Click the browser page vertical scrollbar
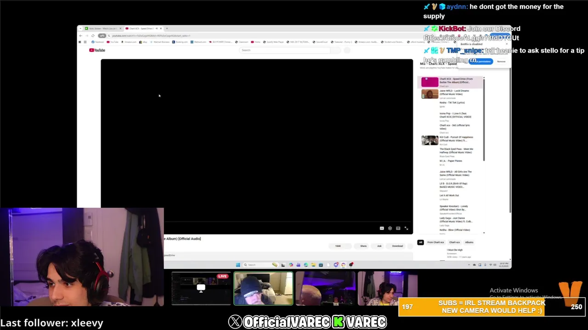The height and width of the screenshot is (330, 588). pyautogui.click(x=510, y=140)
